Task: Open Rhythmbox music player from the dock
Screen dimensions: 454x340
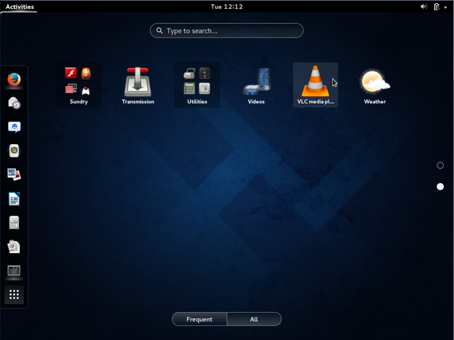Action: click(x=14, y=151)
